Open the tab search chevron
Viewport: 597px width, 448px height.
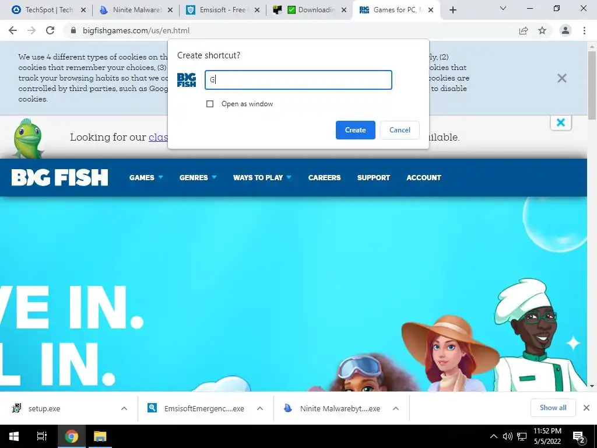503,8
